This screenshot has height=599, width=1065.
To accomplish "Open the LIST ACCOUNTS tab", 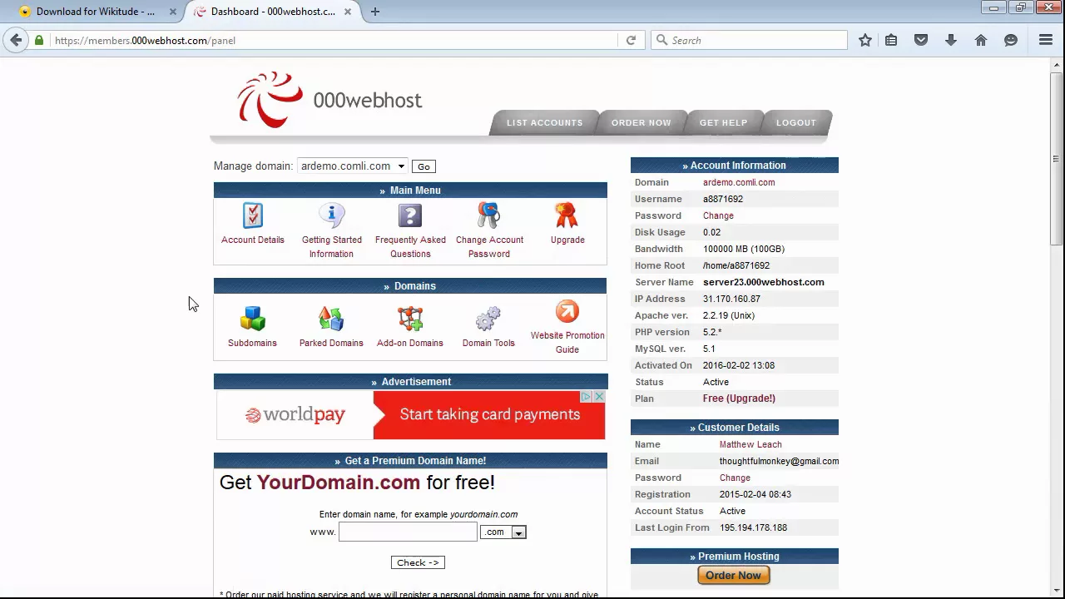I will pyautogui.click(x=545, y=122).
